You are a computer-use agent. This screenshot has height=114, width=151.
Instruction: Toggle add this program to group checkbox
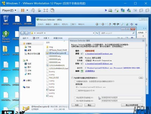click(x=75, y=97)
